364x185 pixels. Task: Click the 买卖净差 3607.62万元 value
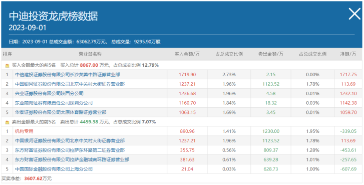(38, 178)
